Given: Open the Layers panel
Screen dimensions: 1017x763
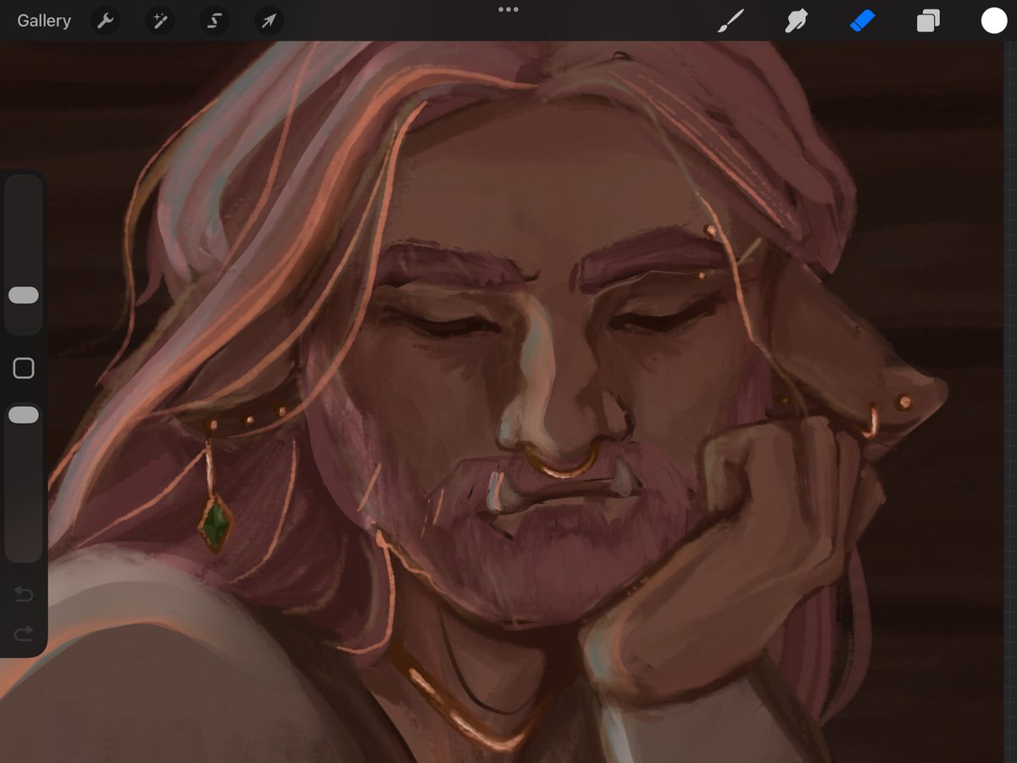Looking at the screenshot, I should pyautogui.click(x=928, y=21).
